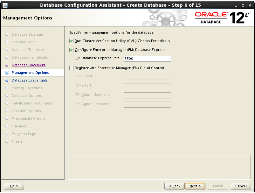Click the empty message area at bottom

tap(159, 167)
